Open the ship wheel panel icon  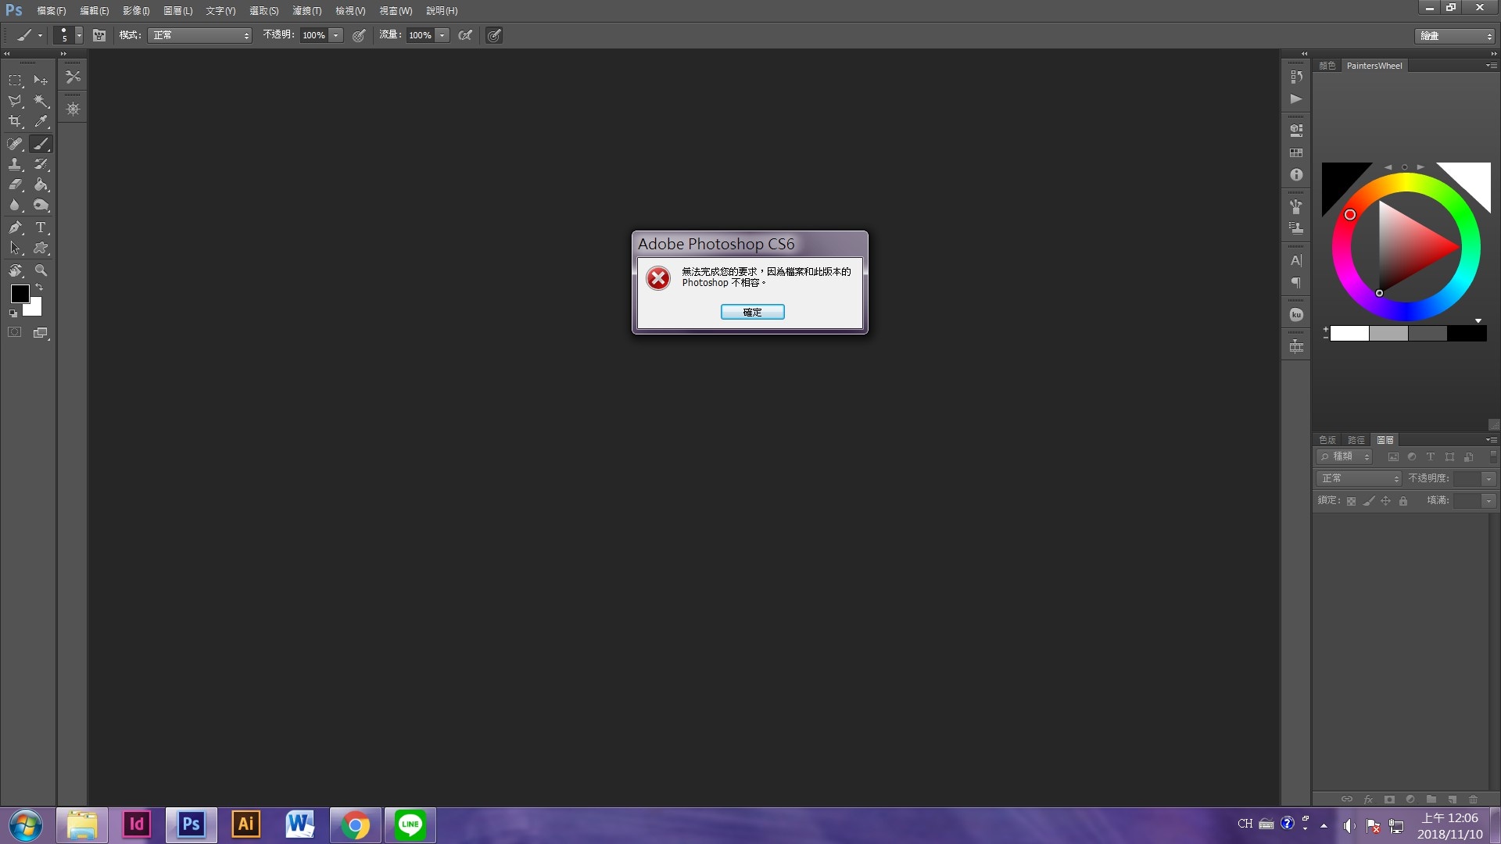[x=73, y=109]
